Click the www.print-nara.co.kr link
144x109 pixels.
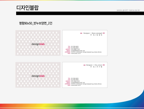coord(128,10)
